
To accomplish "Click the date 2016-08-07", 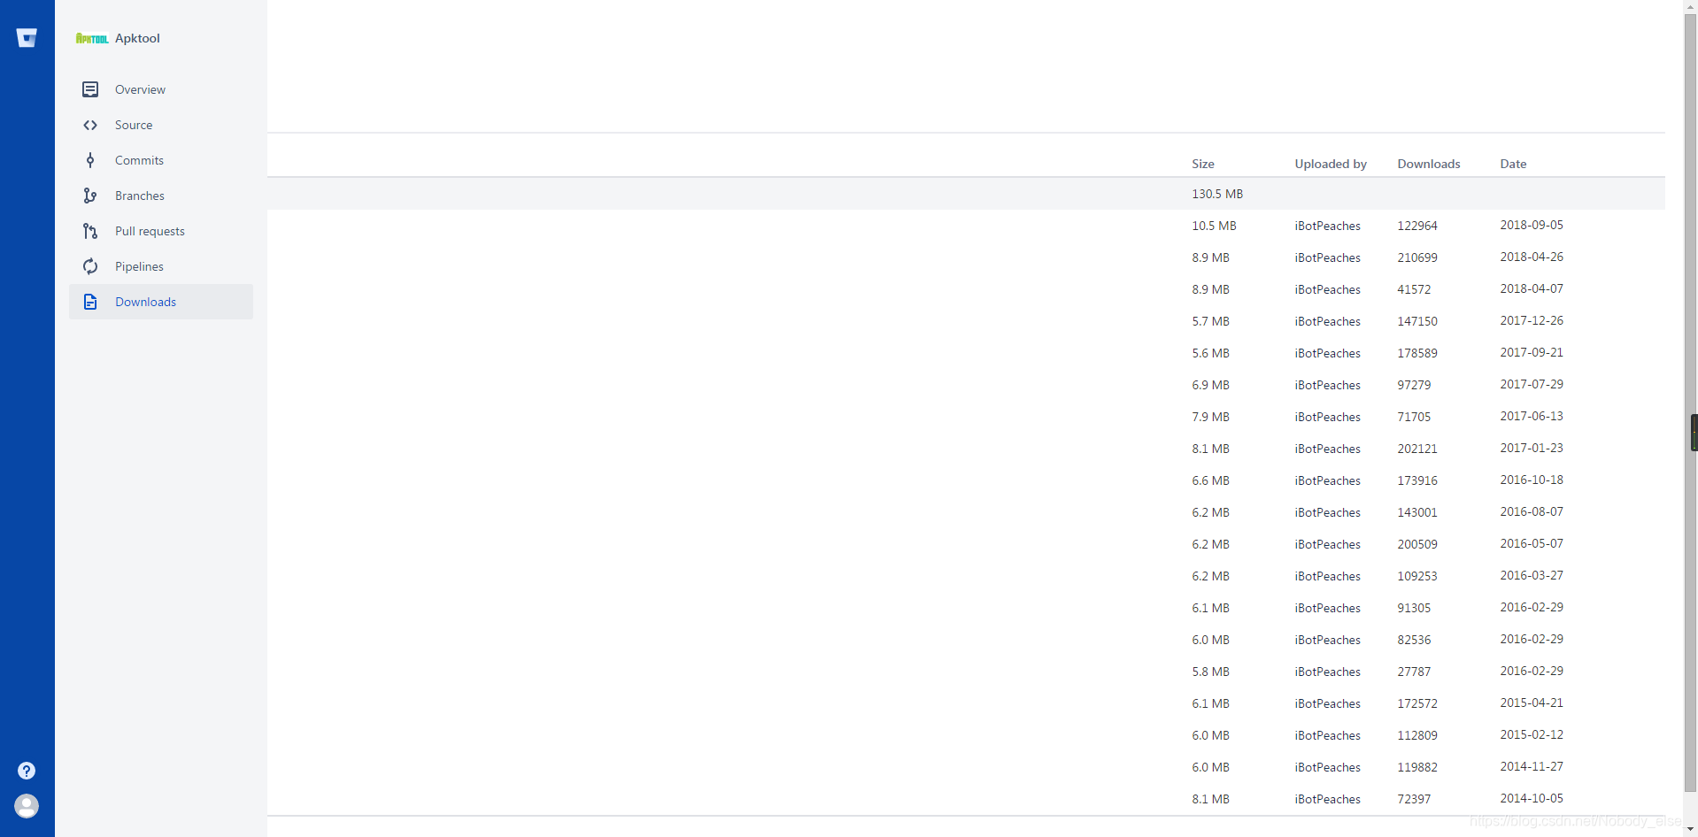I will [x=1532, y=511].
